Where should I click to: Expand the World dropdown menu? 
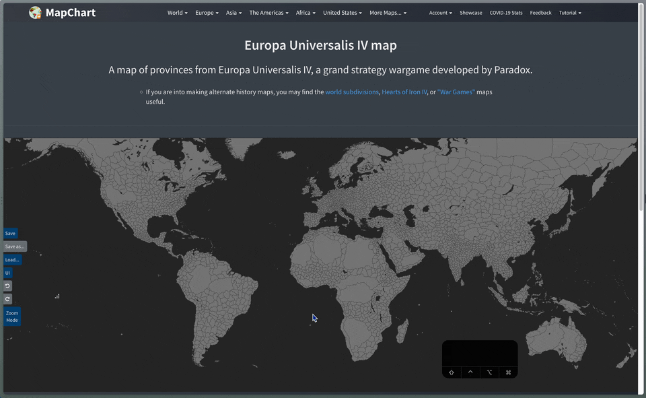177,13
